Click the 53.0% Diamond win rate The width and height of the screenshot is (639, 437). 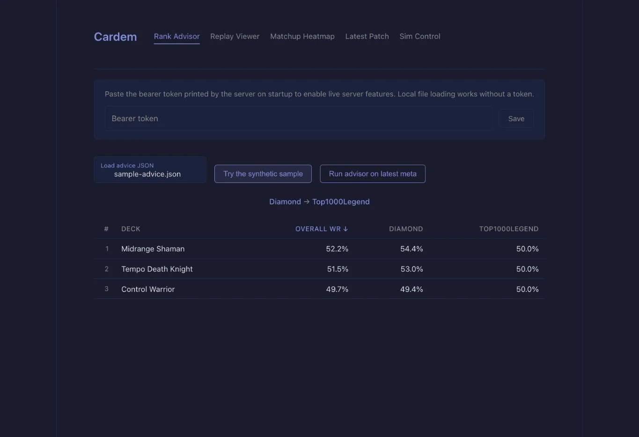click(411, 269)
